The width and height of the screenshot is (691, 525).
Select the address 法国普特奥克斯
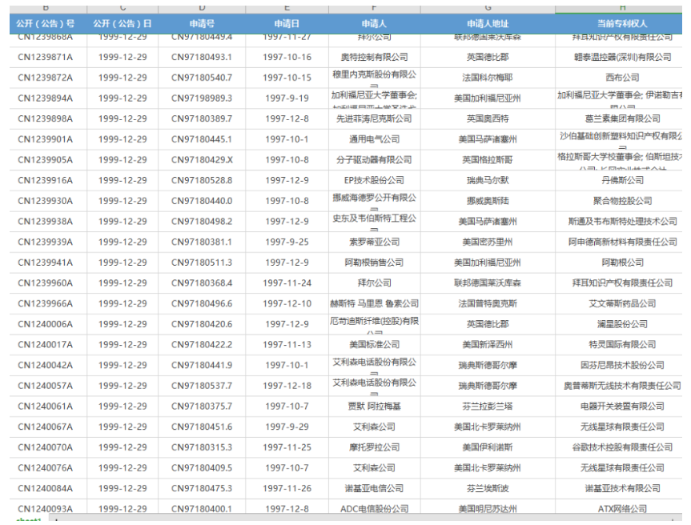[488, 303]
